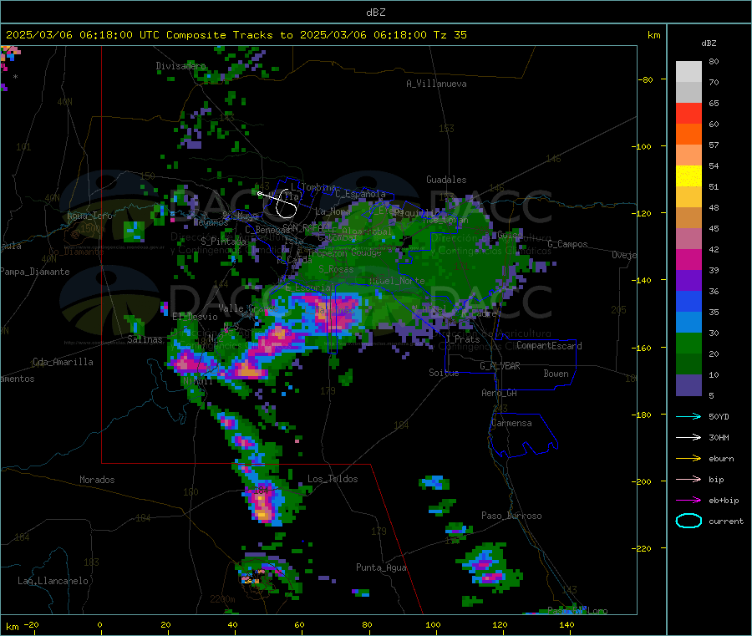Screen dimensions: 752x636
Task: Click the 'dBZ' heading above color scale
Action: click(x=709, y=43)
